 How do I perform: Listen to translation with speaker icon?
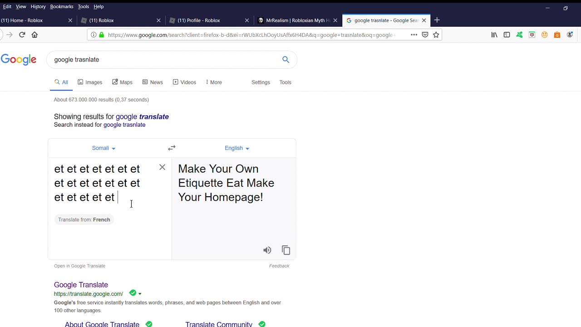coord(267,250)
